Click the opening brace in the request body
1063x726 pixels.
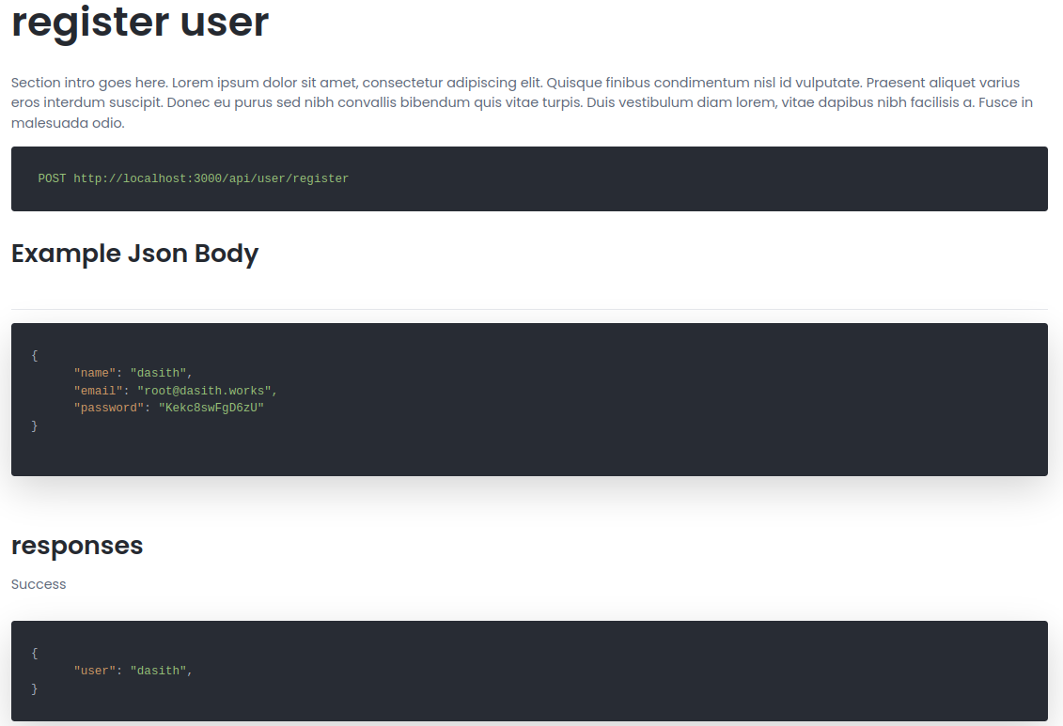(x=35, y=355)
